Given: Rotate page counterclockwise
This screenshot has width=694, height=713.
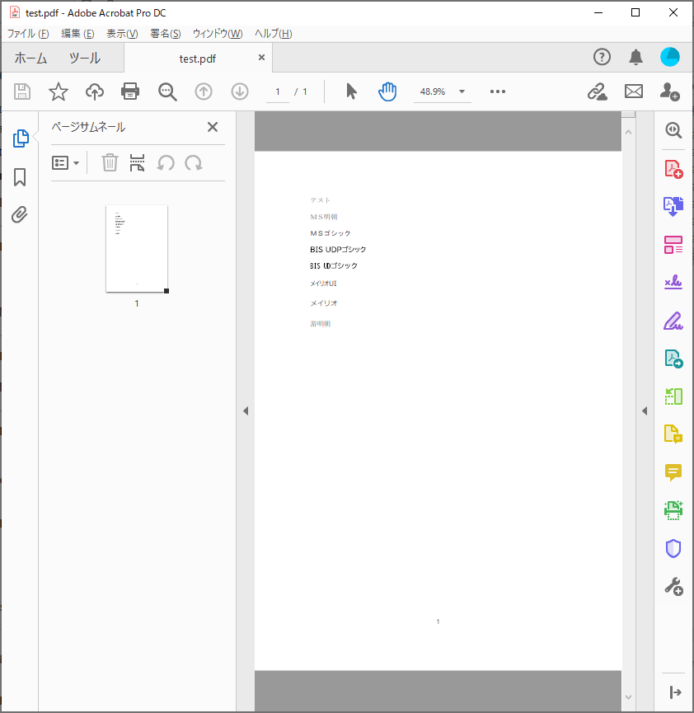Looking at the screenshot, I should [166, 162].
